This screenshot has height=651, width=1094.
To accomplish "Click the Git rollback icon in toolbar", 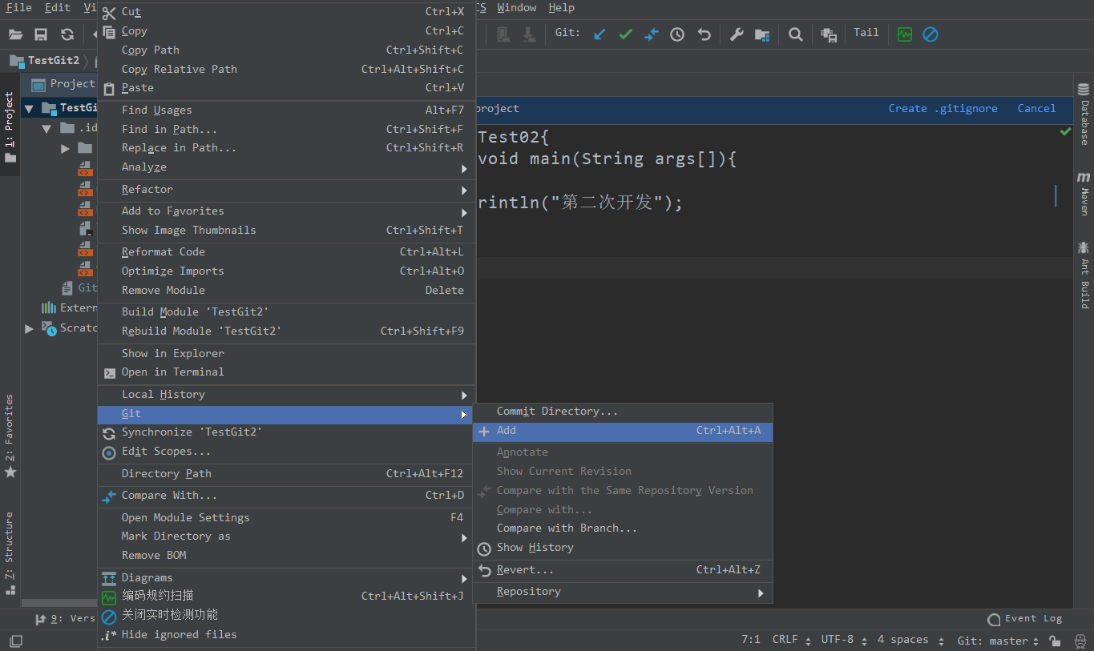I will point(704,34).
